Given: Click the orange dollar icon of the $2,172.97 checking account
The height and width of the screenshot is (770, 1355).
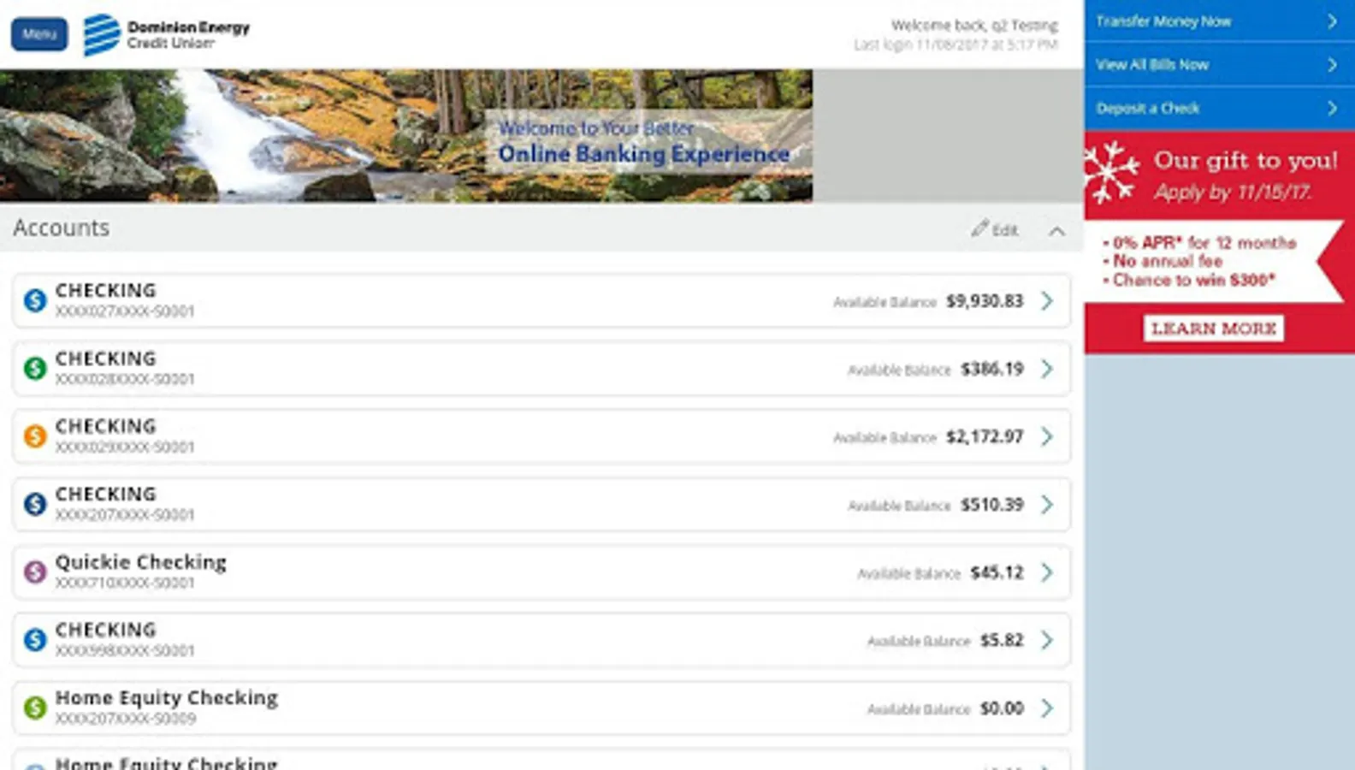Looking at the screenshot, I should pos(35,436).
